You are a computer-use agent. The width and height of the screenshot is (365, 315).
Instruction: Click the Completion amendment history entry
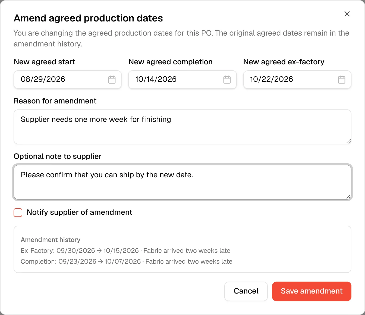coord(127,262)
